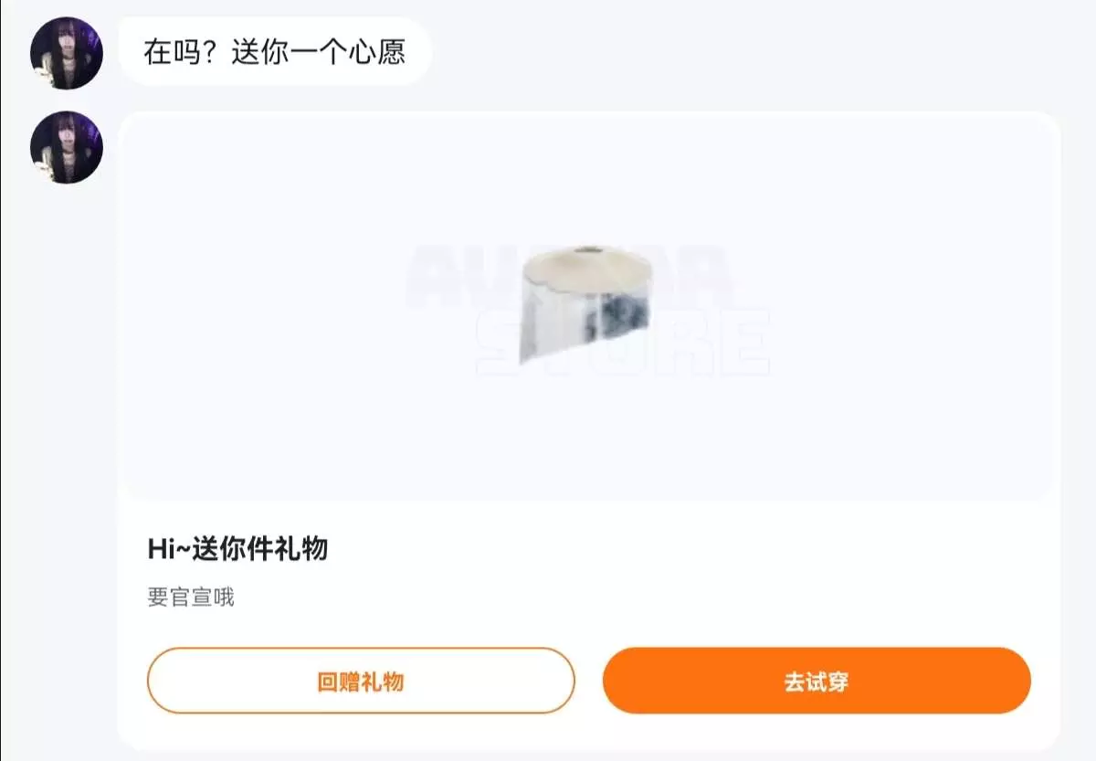The height and width of the screenshot is (761, 1096).
Task: Click the 要官宣哦 note text
Action: pos(191,597)
